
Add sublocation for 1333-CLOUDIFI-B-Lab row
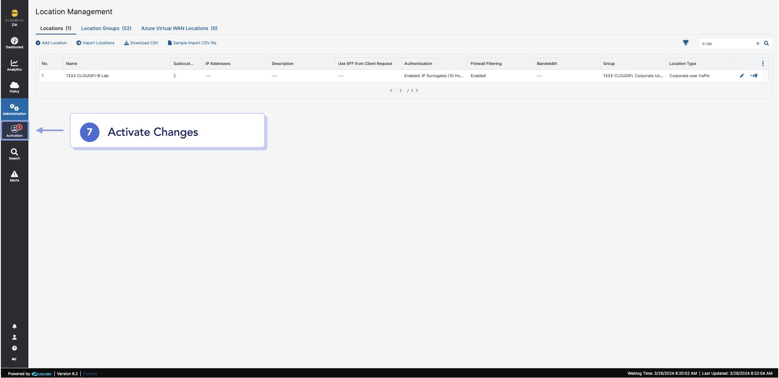pos(754,76)
